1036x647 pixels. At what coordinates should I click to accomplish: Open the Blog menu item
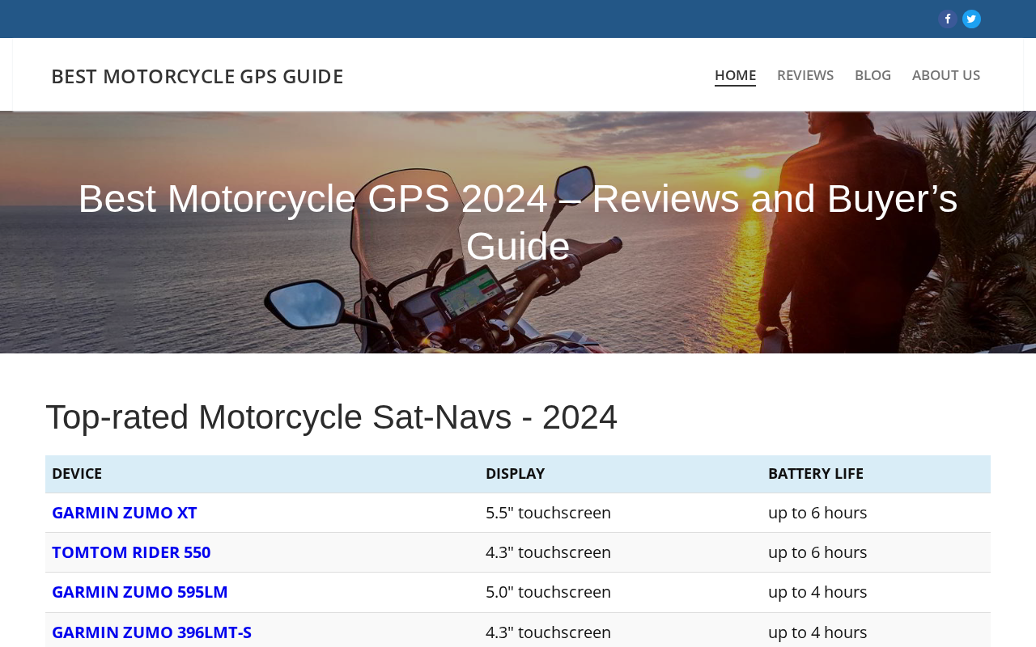tap(873, 75)
